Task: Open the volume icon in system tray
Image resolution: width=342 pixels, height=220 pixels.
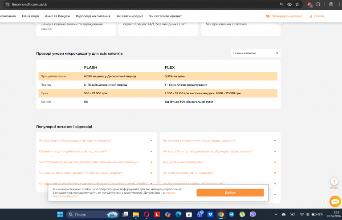Action: click(307, 214)
